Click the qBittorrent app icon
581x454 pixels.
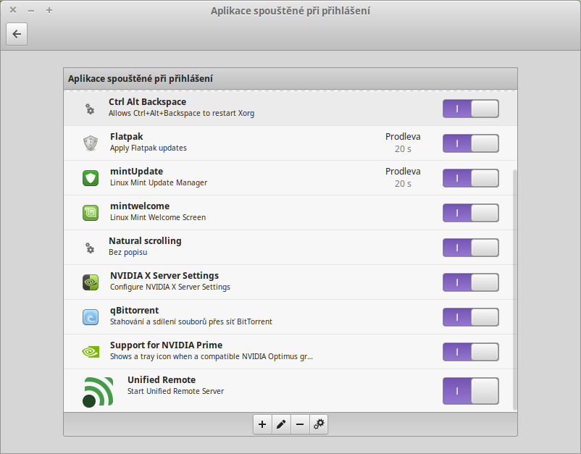[x=91, y=317]
